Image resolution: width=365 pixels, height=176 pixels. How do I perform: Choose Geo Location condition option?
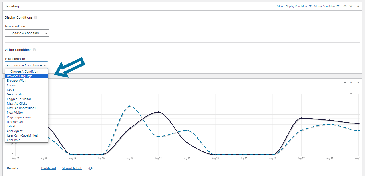click(27, 94)
